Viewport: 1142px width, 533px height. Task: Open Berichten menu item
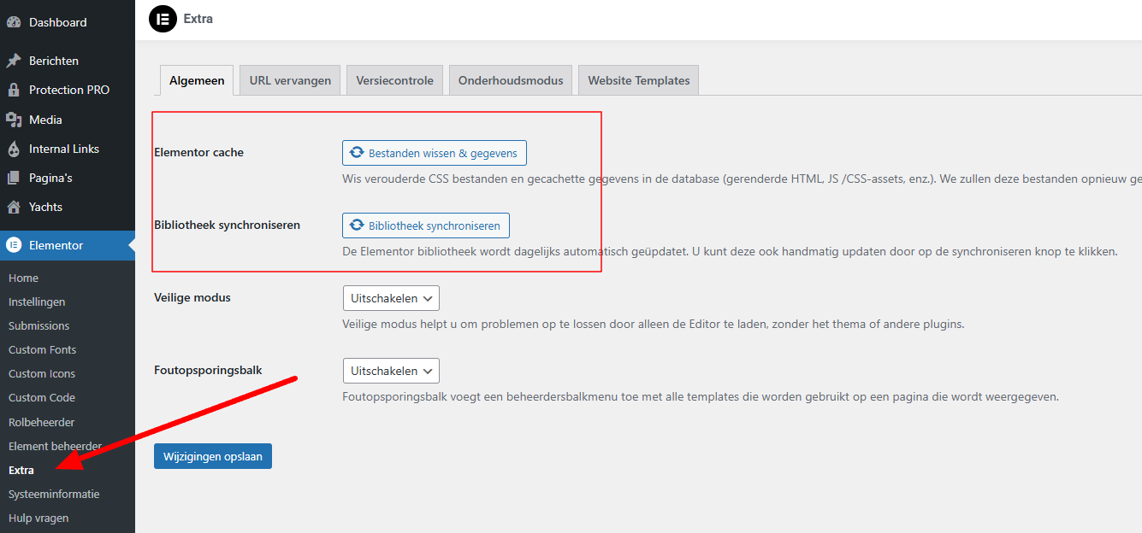pos(68,61)
